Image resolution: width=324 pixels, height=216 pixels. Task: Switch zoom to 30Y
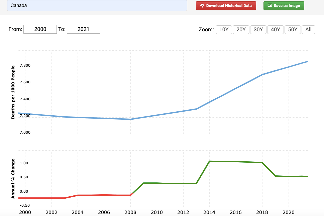[x=258, y=29]
